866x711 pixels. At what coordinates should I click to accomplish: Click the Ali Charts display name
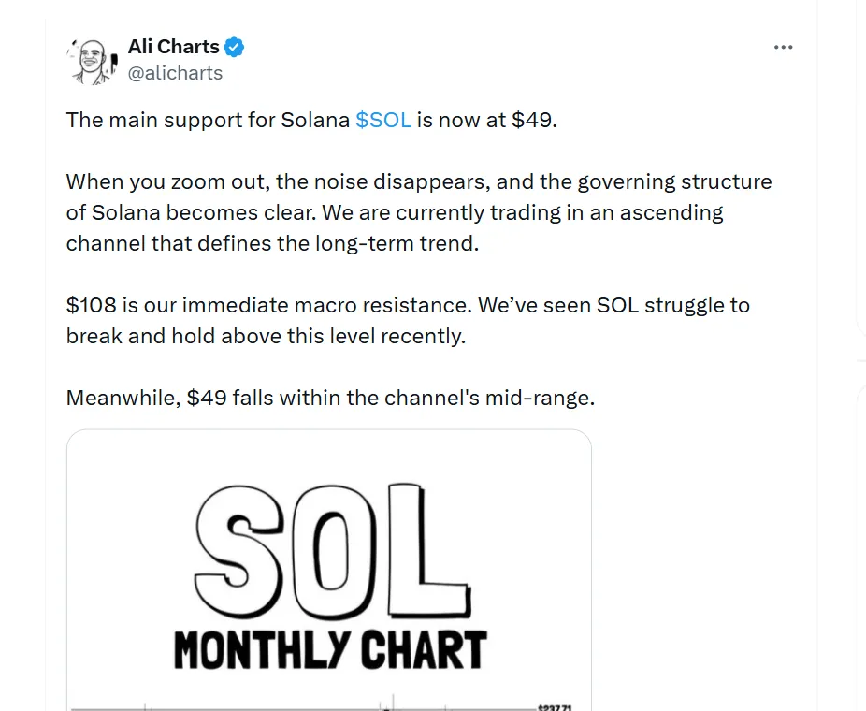coord(174,47)
